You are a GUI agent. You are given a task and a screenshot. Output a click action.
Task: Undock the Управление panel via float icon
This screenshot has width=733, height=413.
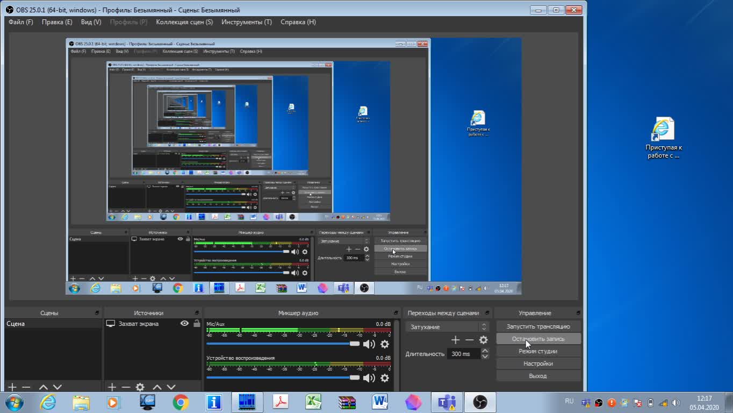578,313
